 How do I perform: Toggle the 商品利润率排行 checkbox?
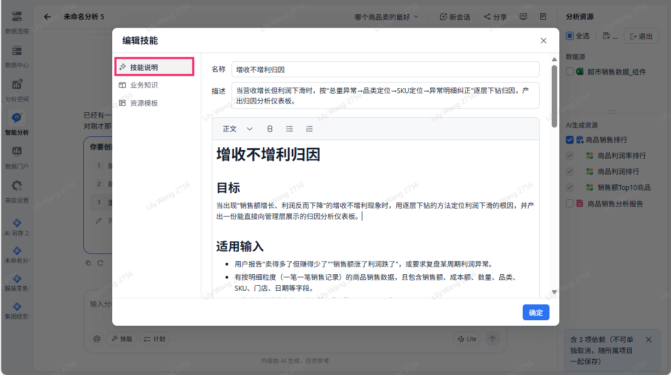tap(570, 155)
